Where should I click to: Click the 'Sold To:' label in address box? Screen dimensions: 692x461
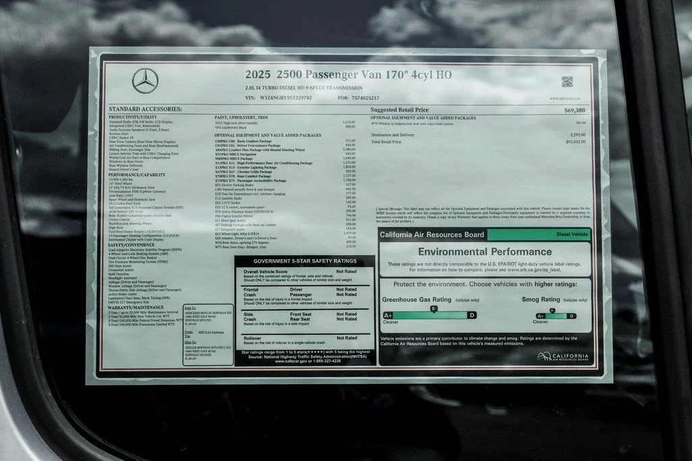tap(190, 308)
